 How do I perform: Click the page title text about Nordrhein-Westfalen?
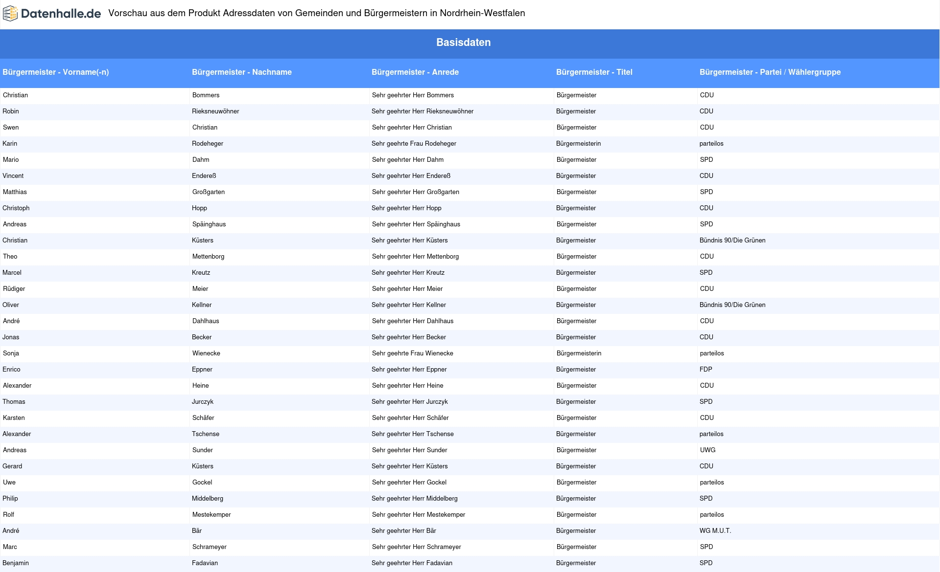316,14
